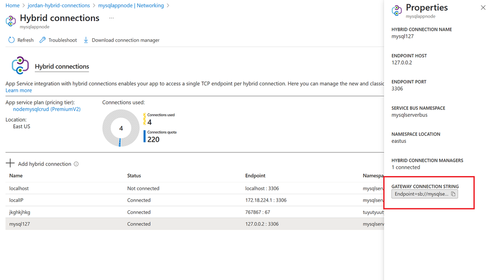Viewport: 490px width, 280px height.
Task: Click endpoint 172.18.224.1 : 3306 cell
Action: pos(266,200)
